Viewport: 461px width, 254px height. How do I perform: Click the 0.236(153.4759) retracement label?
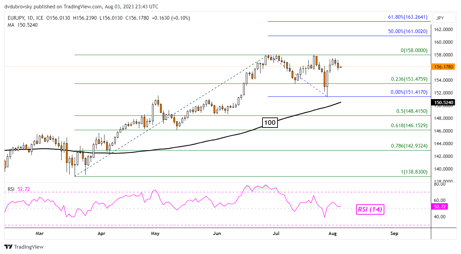coord(409,79)
